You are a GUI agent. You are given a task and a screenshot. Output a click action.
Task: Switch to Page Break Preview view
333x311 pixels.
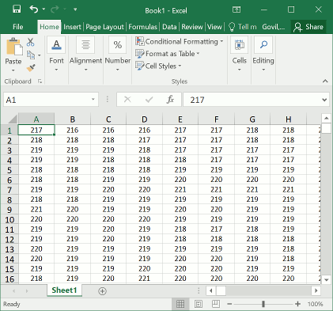216,304
